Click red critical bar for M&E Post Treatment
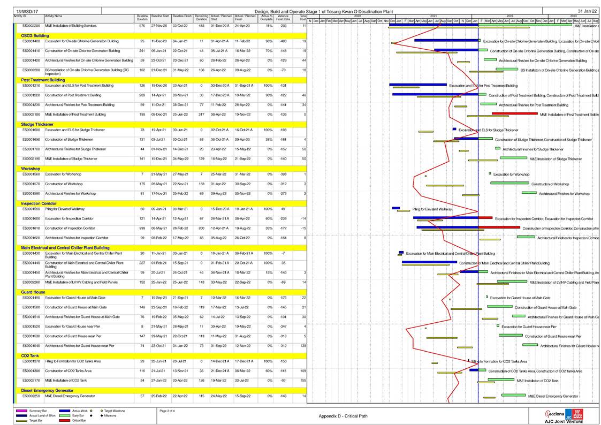This screenshot has height=425, width=601. [514, 113]
